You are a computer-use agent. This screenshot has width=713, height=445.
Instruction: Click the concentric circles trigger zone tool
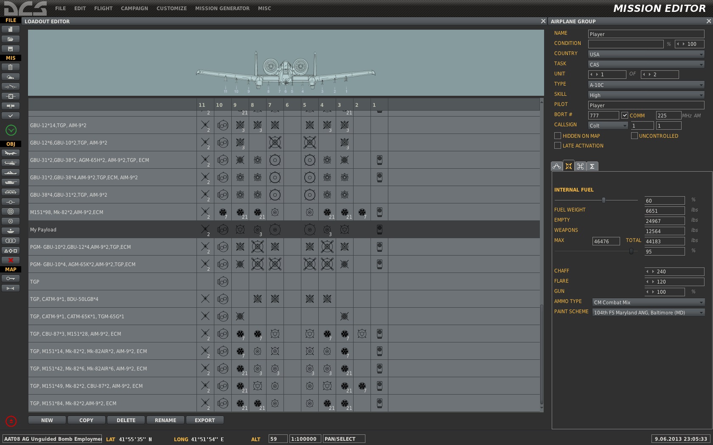11,211
